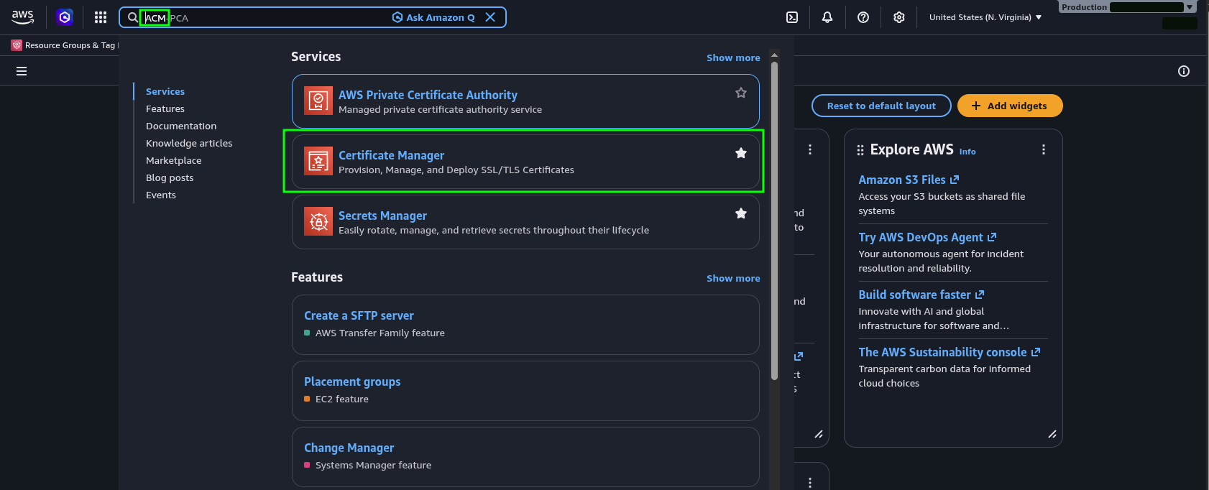
Task: Select the Marketplace search category
Action: [174, 160]
